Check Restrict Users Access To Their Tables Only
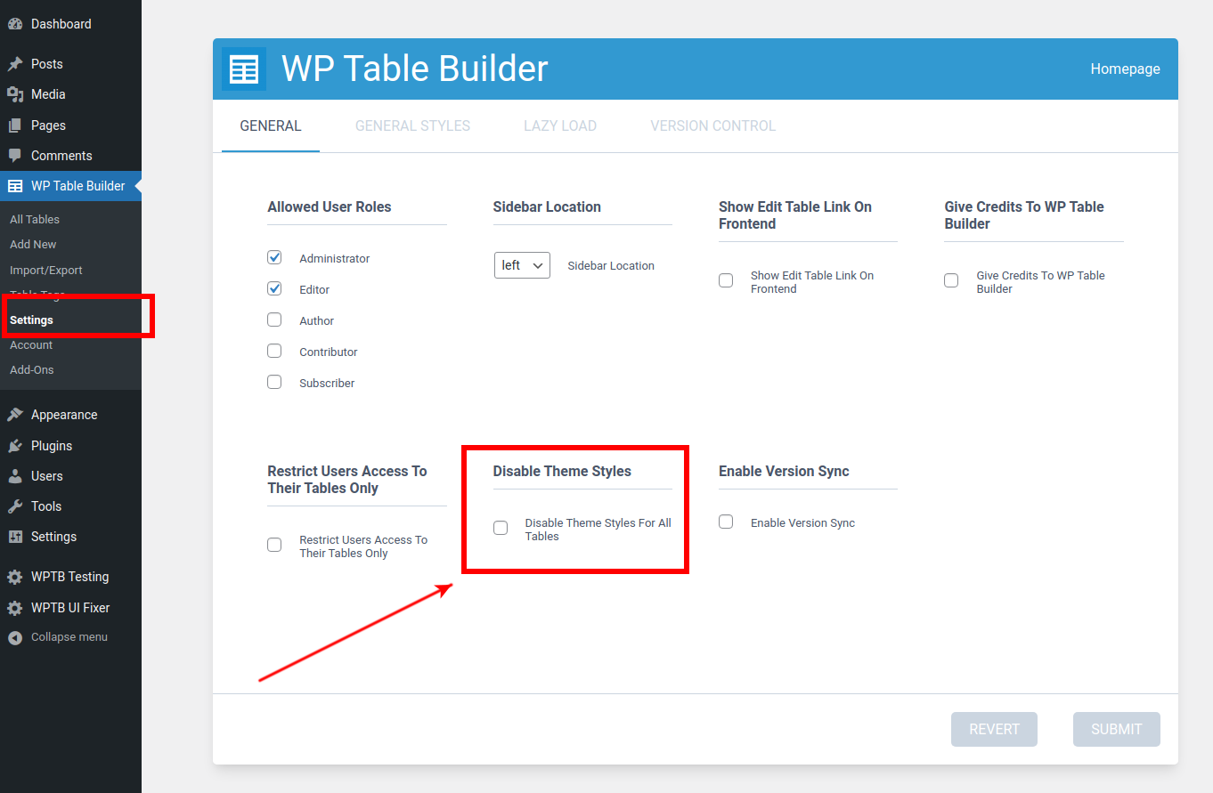This screenshot has height=793, width=1213. [x=274, y=545]
